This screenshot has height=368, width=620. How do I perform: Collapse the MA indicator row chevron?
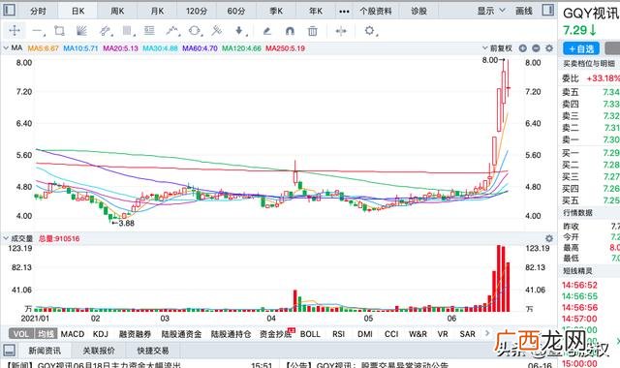[x=6, y=47]
